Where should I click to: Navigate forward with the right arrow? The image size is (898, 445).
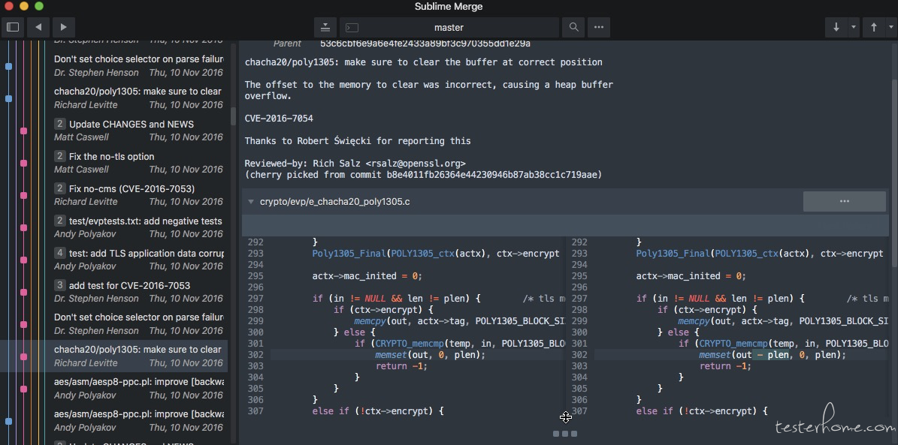(x=64, y=27)
